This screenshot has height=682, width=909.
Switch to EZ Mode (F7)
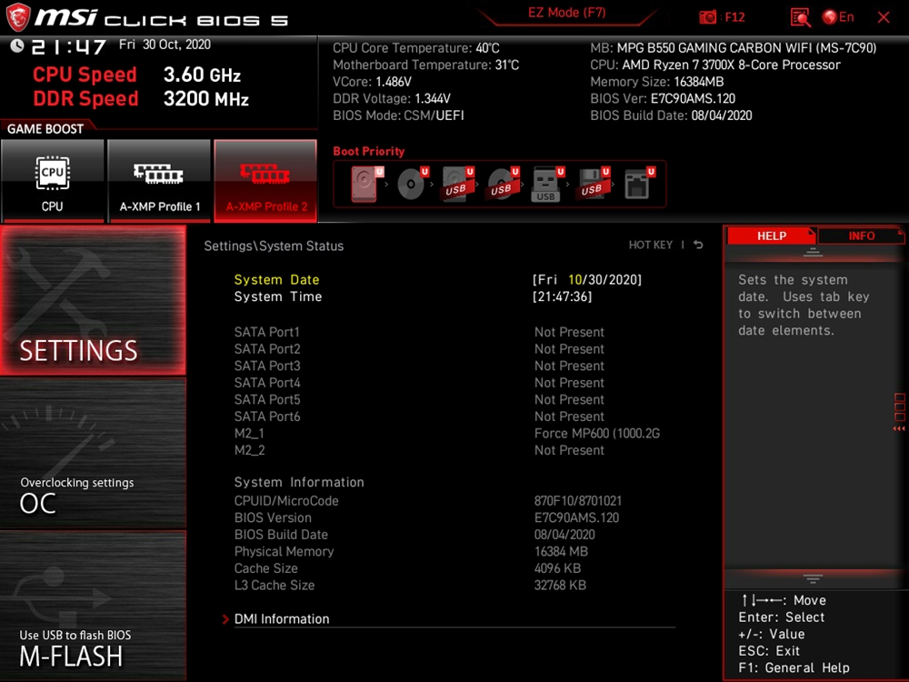[x=566, y=13]
